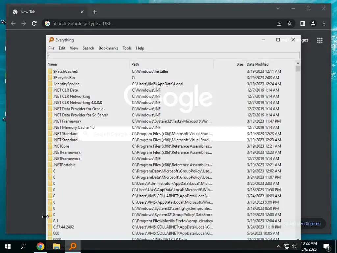
Task: Show hidden tray icons chevron
Action: click(278, 246)
